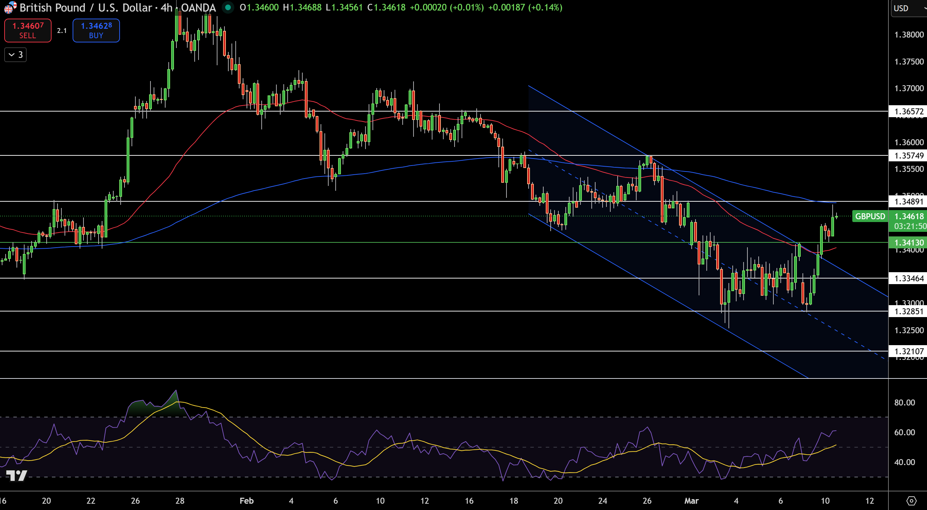The width and height of the screenshot is (927, 510).
Task: Click the 60.00 RSI scale label
Action: [x=905, y=432]
